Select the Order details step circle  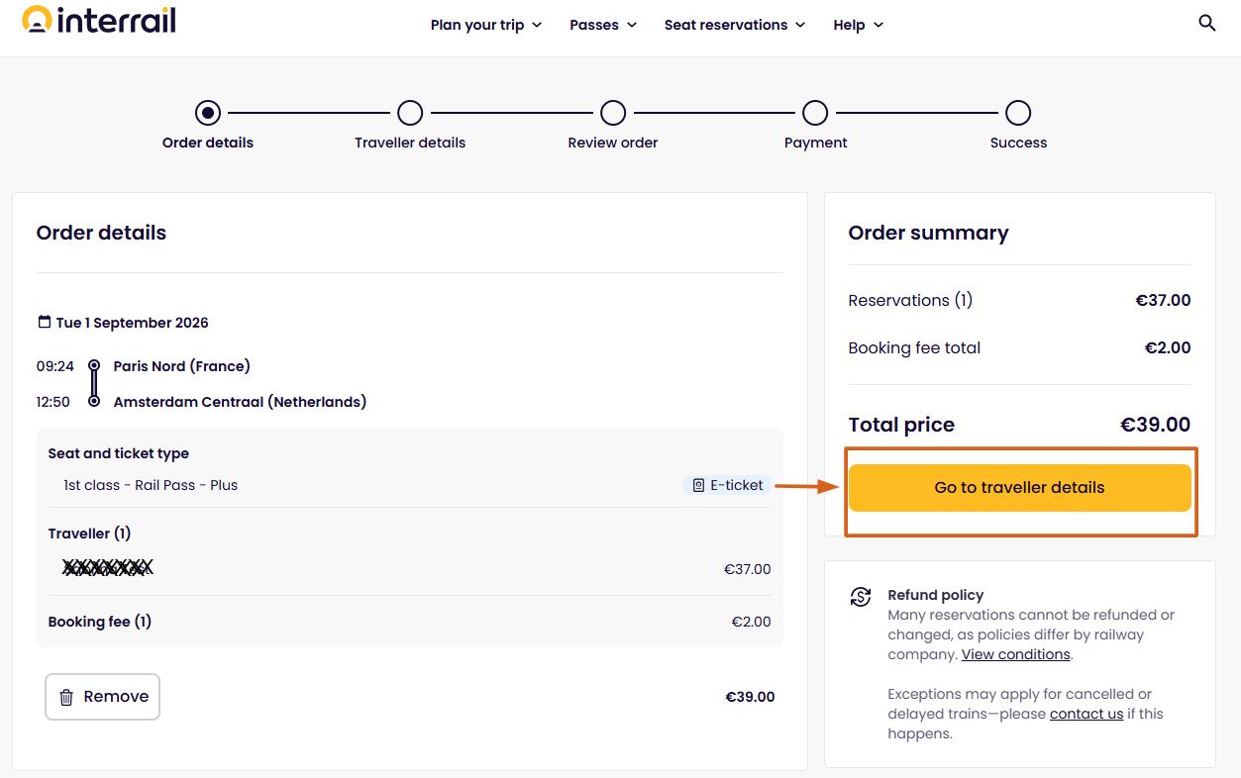[208, 113]
